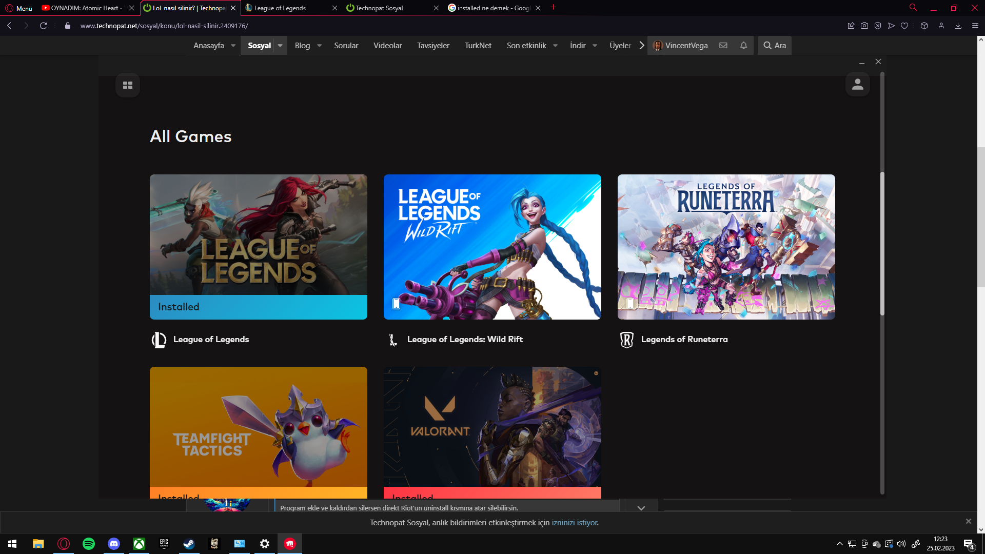Screen dimensions: 985x554
Task: Launch Steam from the taskbar
Action: point(189,544)
